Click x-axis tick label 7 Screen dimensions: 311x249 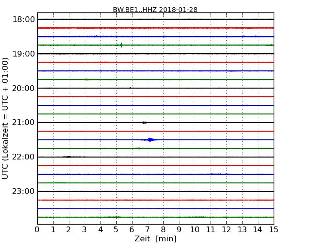(147, 230)
